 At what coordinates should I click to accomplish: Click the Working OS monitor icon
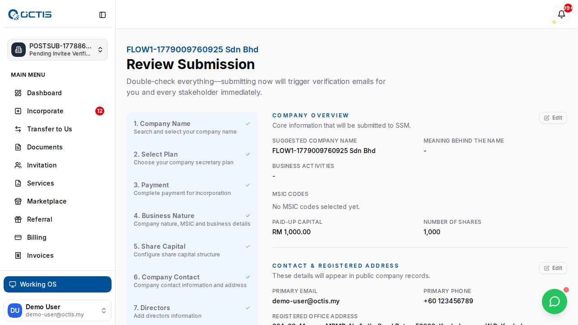pyautogui.click(x=13, y=284)
